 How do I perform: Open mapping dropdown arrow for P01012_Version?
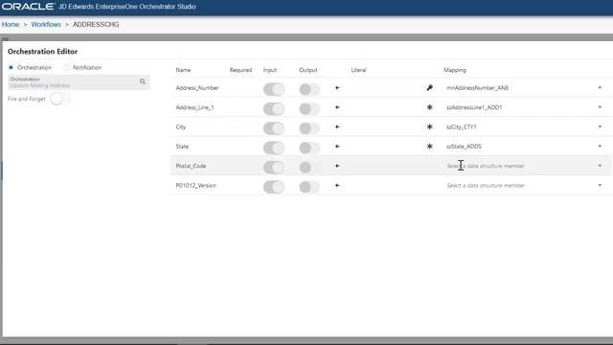pyautogui.click(x=600, y=185)
